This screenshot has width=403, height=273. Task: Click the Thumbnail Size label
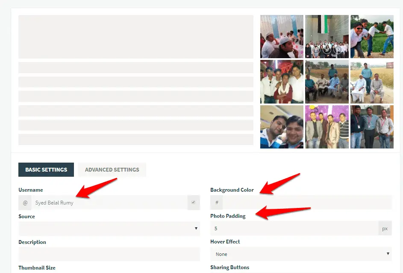37,267
